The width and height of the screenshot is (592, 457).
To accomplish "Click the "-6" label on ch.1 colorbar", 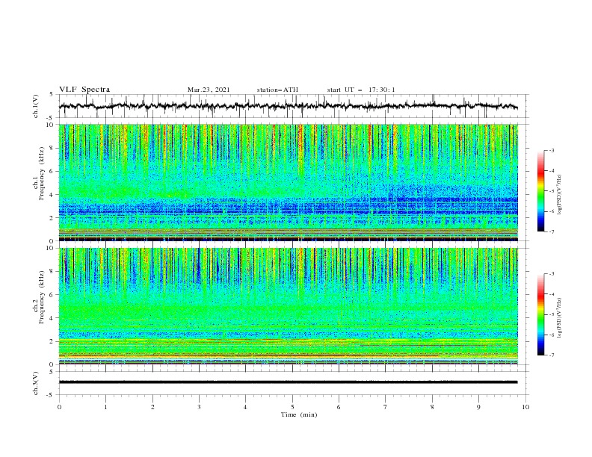I will (552, 211).
